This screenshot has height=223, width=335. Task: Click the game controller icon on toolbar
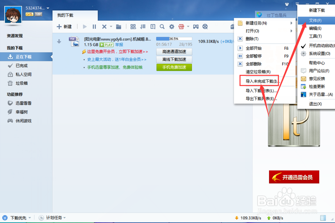coord(196,27)
